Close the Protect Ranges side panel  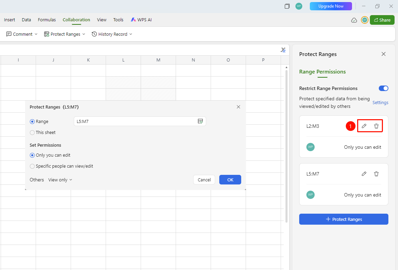(384, 54)
